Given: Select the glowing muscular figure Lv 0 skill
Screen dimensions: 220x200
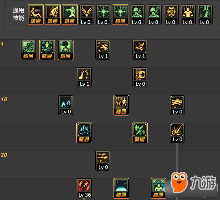Looking at the screenshot, I should 188,14.
